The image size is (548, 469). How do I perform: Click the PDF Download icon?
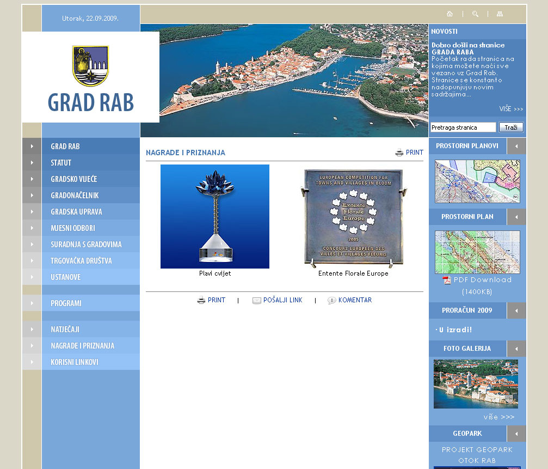coord(447,280)
